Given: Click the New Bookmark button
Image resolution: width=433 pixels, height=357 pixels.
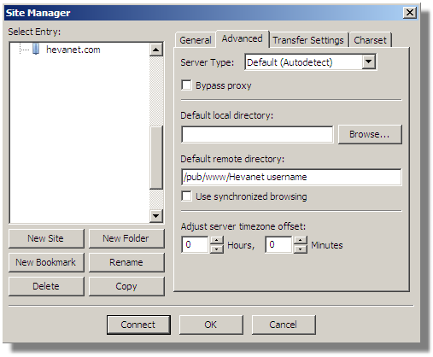Looking at the screenshot, I should (x=46, y=262).
